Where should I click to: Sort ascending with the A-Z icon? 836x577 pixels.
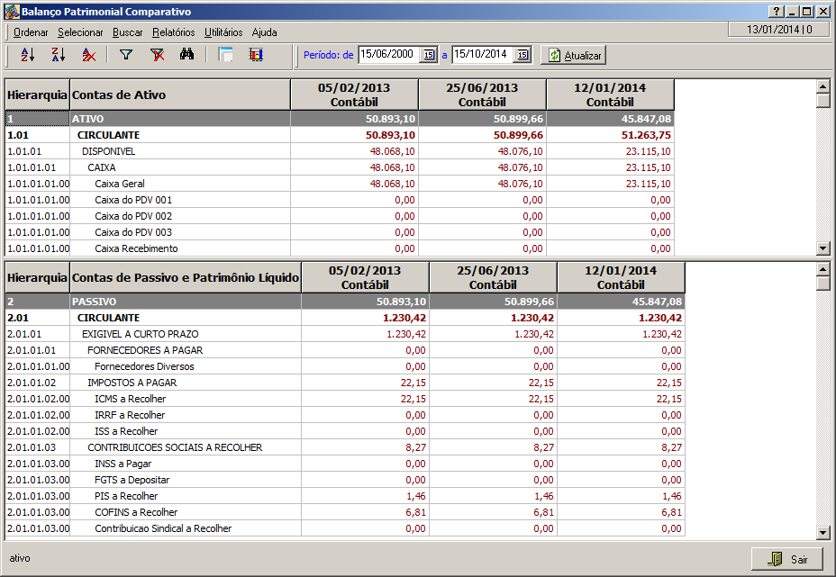[x=27, y=55]
